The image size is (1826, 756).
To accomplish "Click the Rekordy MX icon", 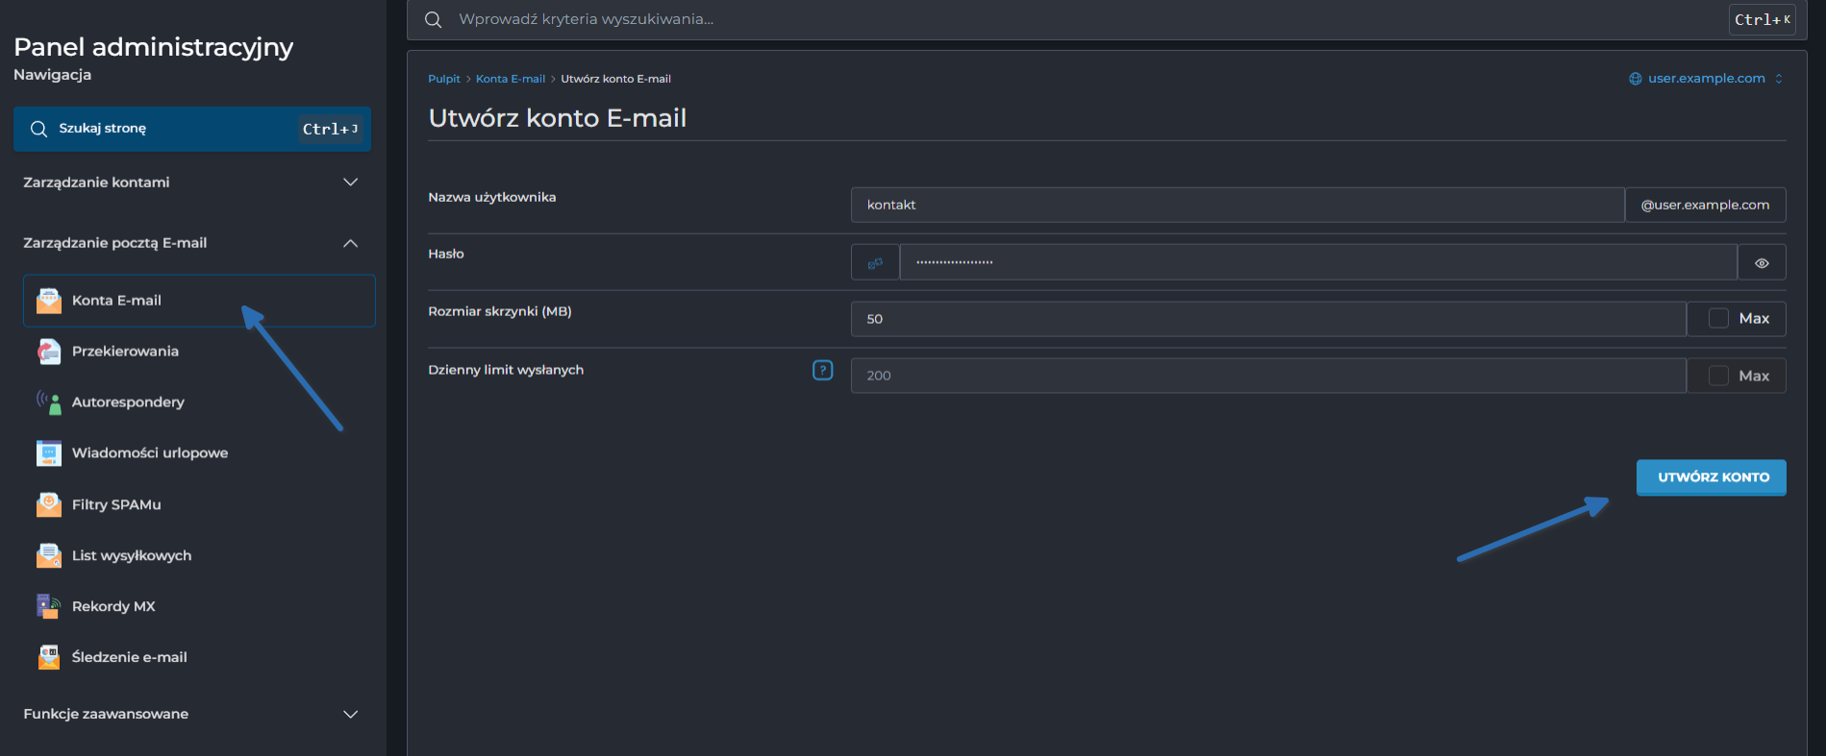I will pos(48,606).
